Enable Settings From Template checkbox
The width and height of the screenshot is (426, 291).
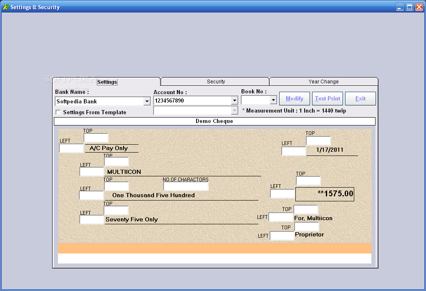[58, 112]
